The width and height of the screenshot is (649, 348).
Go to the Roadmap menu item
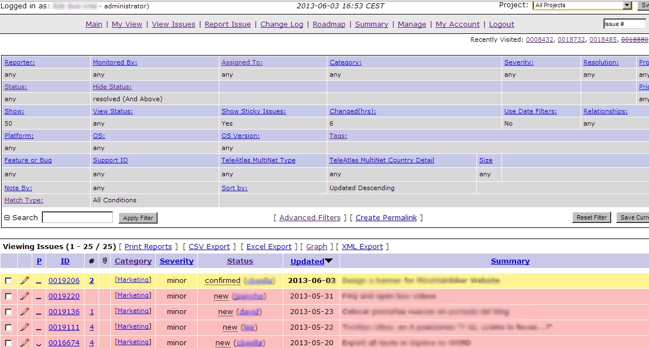329,24
